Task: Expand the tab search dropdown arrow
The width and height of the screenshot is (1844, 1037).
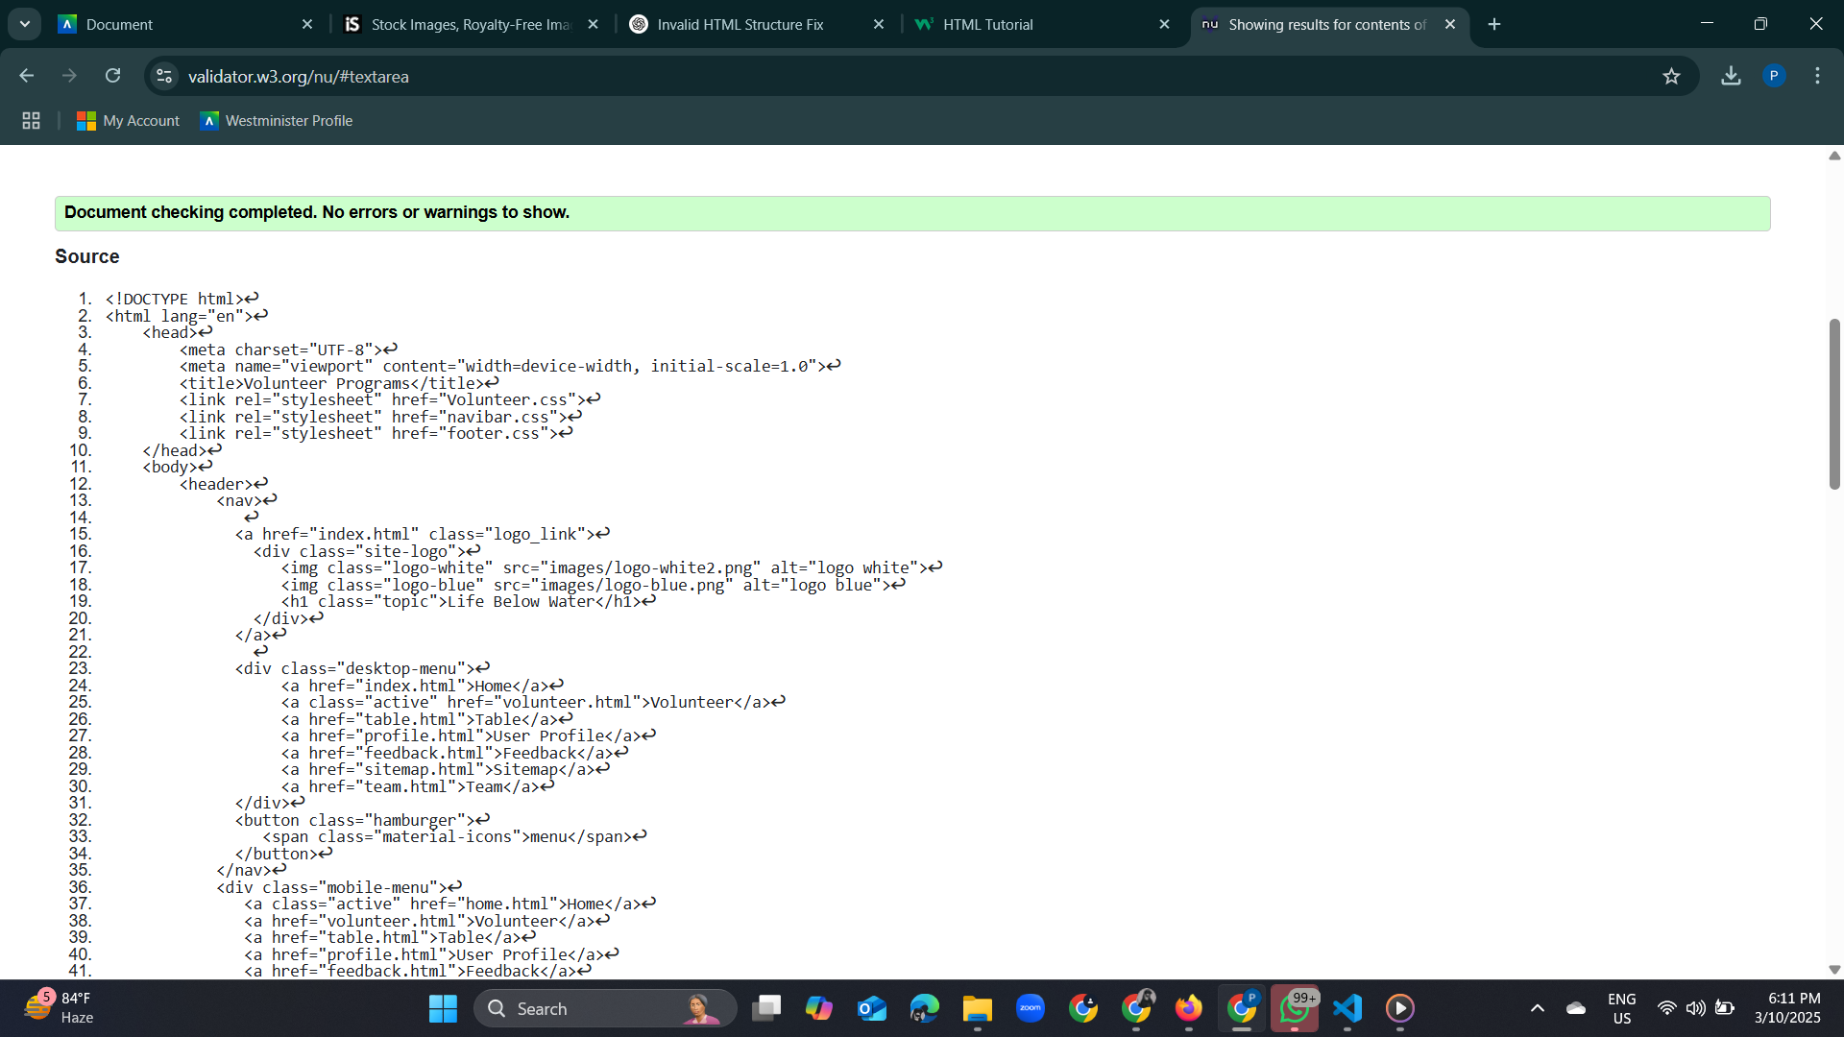Action: [x=25, y=24]
